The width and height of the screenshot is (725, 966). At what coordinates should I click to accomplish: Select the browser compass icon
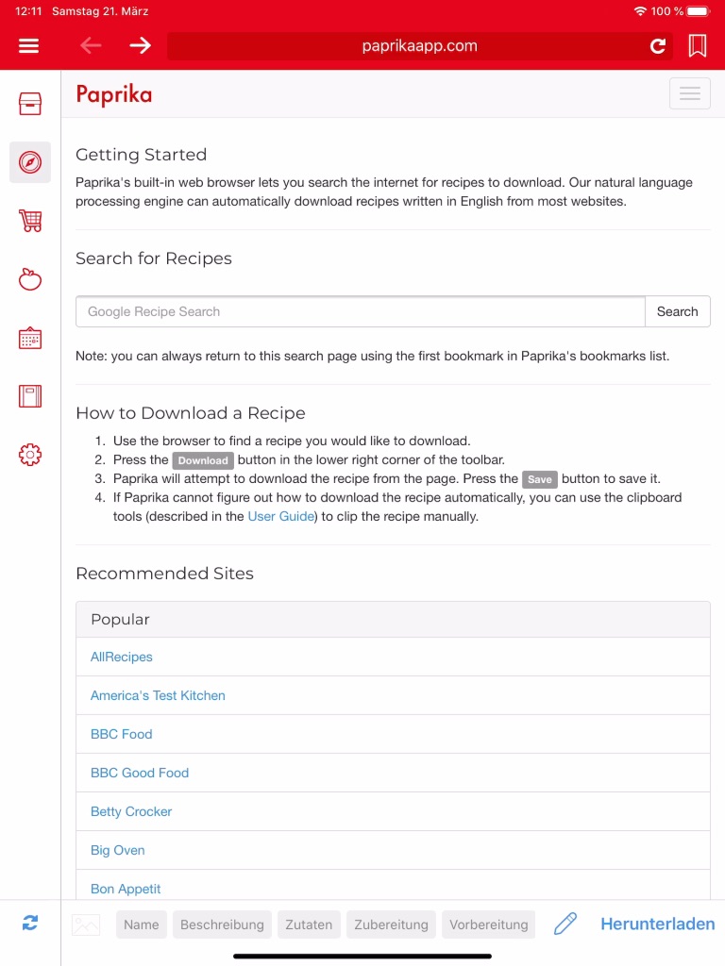30,162
